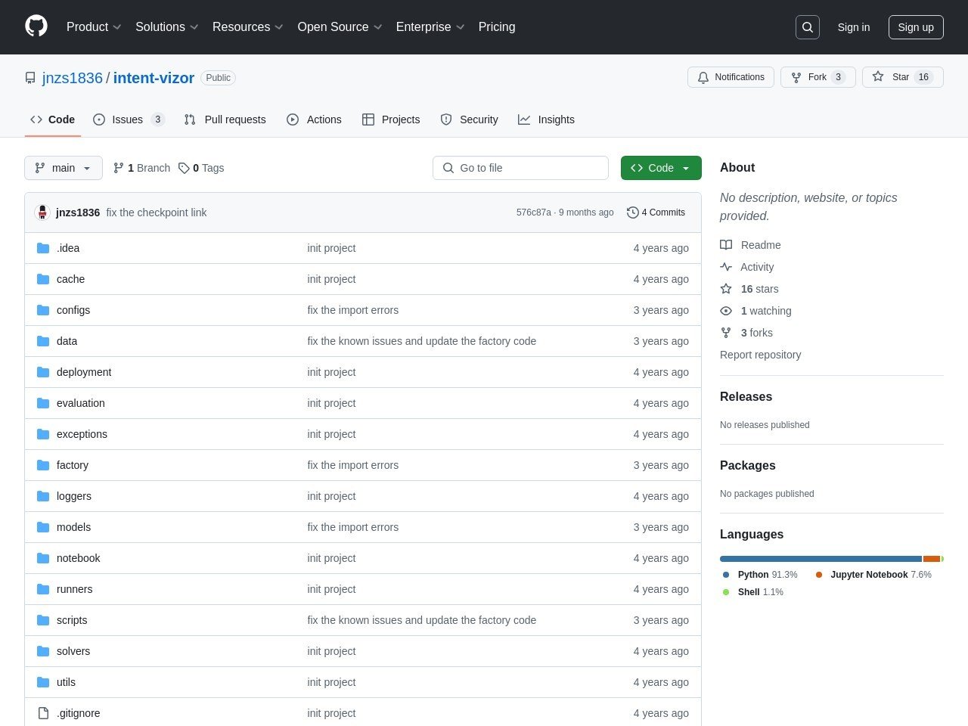
Task: Click the bell icon in Notifications button
Action: click(x=703, y=77)
